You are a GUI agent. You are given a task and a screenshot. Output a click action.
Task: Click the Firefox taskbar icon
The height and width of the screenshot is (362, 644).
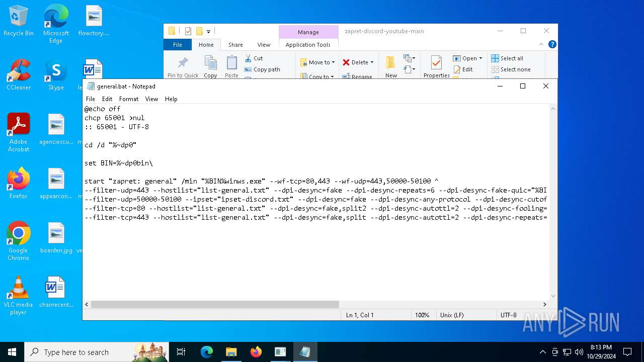tap(256, 352)
